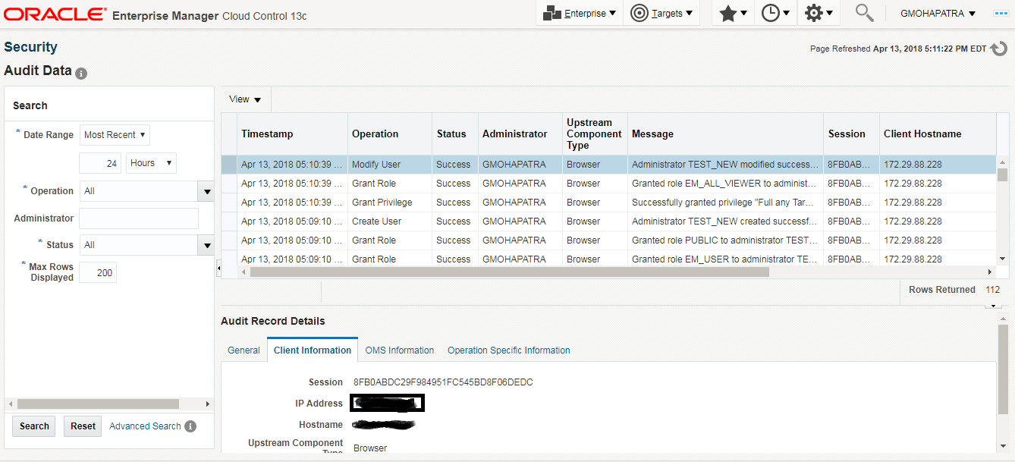This screenshot has height=462, width=1015.
Task: Collapse the search pane splitter arrow
Action: pos(218,268)
